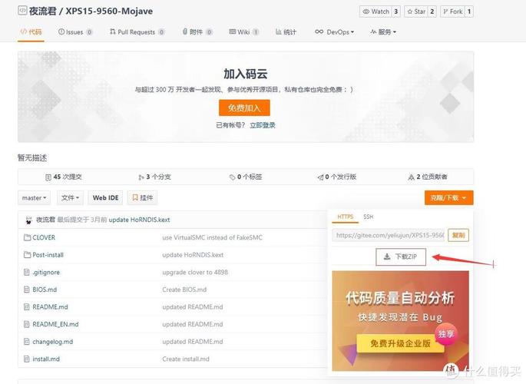Select the HTTPS tab in clone popup

[x=346, y=217]
